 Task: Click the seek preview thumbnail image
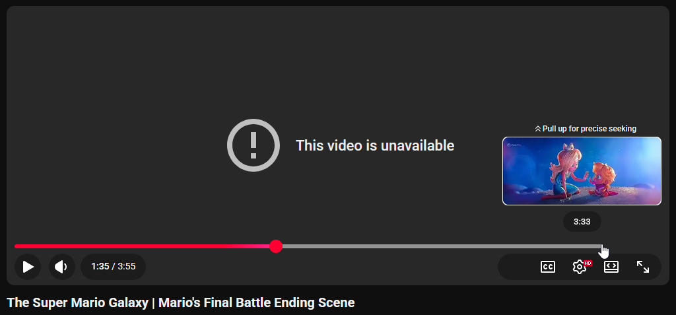point(582,171)
